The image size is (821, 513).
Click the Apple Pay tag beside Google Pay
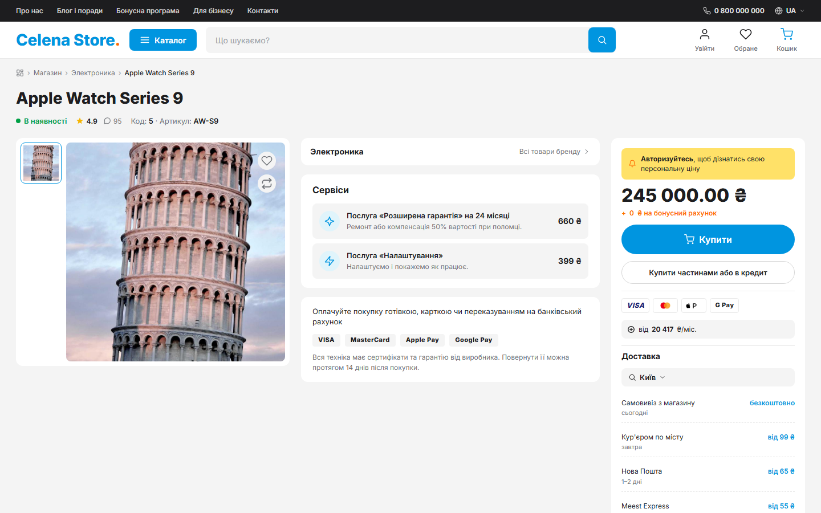[x=422, y=340]
